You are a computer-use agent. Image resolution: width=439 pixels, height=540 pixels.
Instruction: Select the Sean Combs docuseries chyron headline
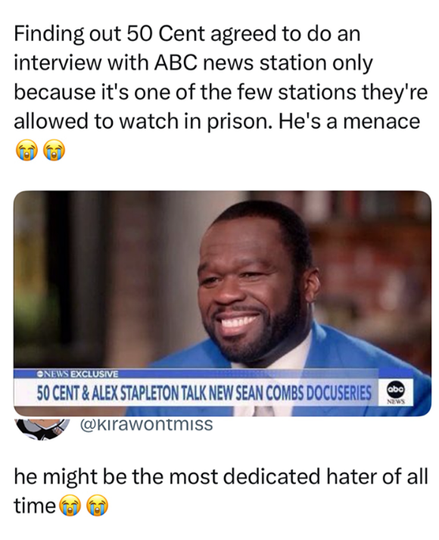(204, 392)
